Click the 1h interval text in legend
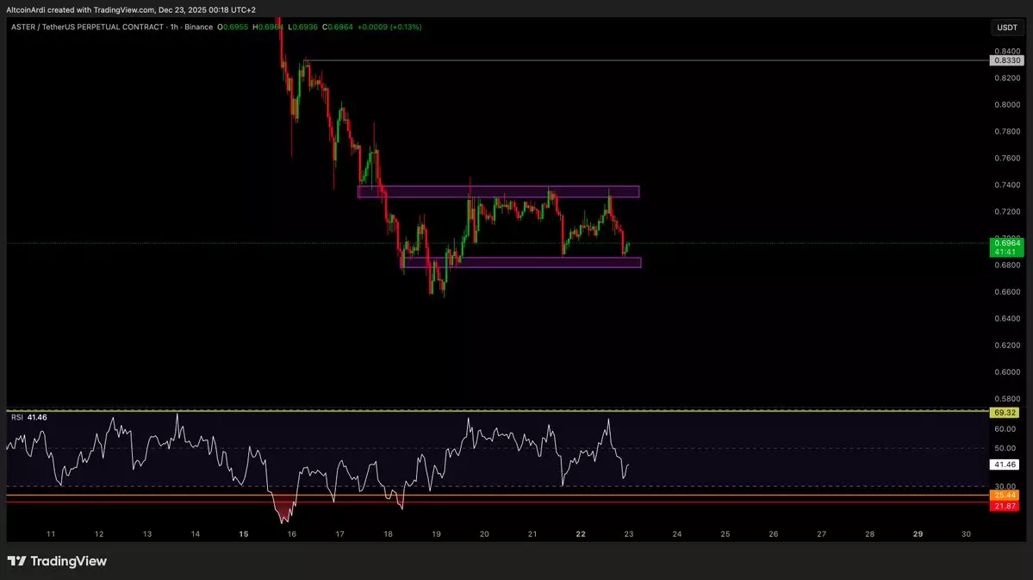This screenshot has width=1033, height=580. (173, 28)
